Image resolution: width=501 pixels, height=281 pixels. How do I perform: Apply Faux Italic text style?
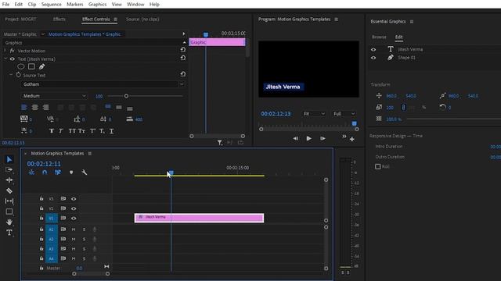(x=61, y=131)
